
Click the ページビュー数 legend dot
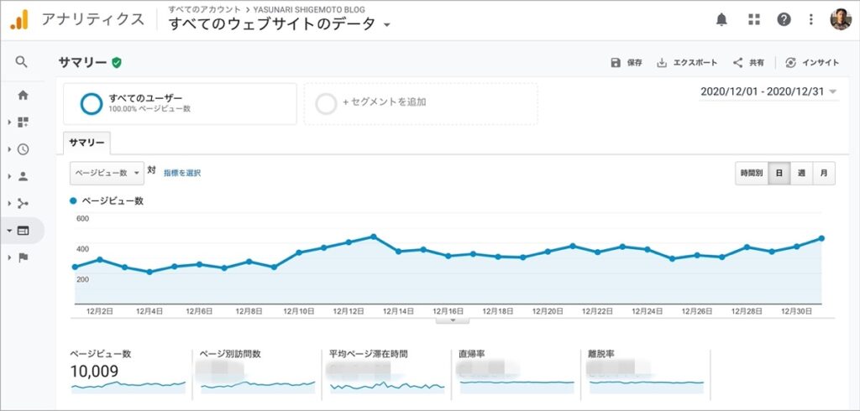coord(74,201)
